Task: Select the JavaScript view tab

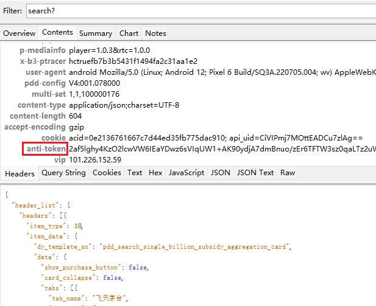Action: tap(186, 173)
